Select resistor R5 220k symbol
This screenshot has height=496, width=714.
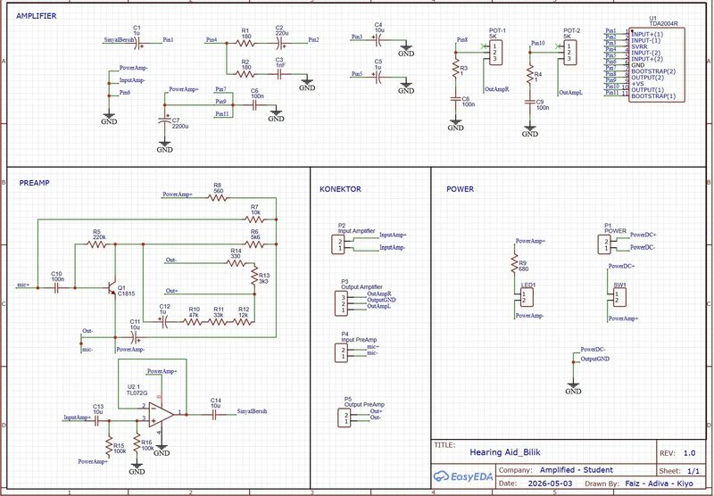pyautogui.click(x=96, y=244)
